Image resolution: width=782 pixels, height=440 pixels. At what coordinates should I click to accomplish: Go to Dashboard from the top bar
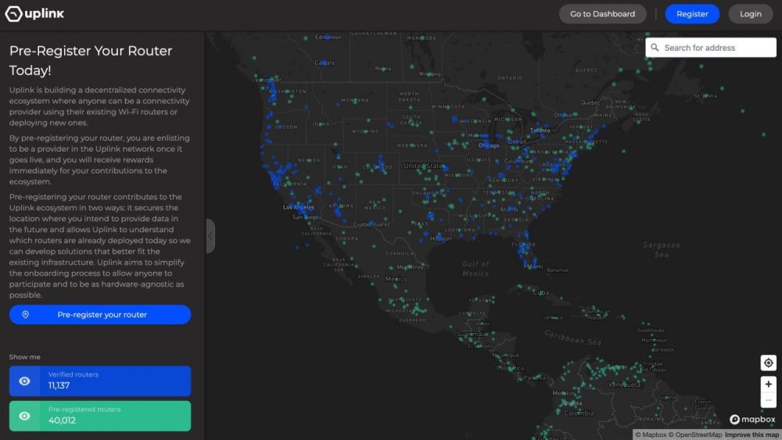[x=602, y=14]
